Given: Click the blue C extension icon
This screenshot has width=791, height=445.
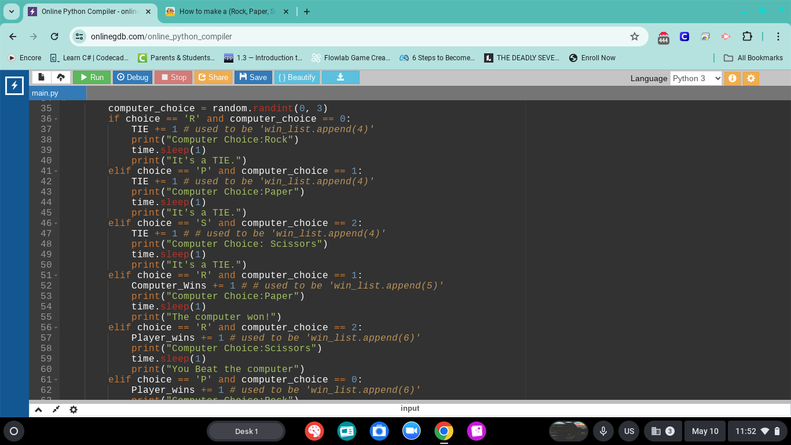Looking at the screenshot, I should [684, 37].
